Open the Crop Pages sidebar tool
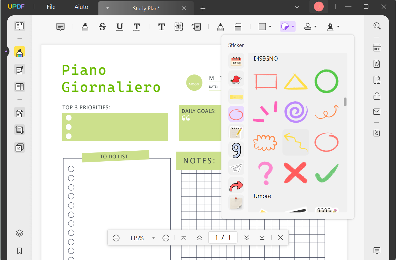 [x=20, y=130]
